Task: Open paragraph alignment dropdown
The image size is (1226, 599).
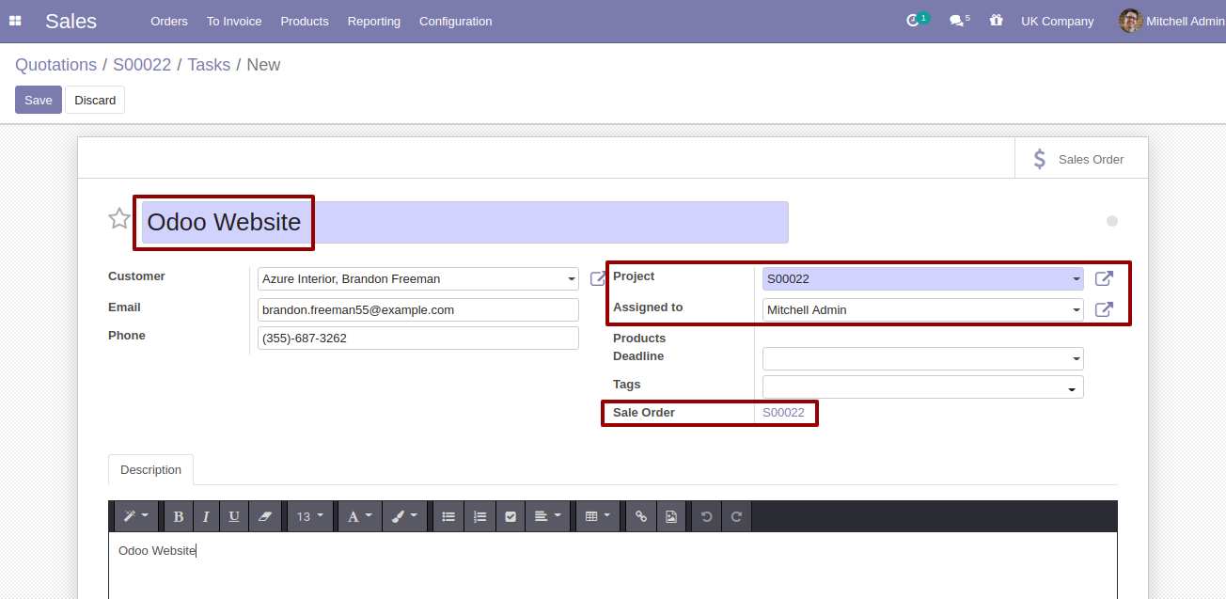Action: [547, 516]
